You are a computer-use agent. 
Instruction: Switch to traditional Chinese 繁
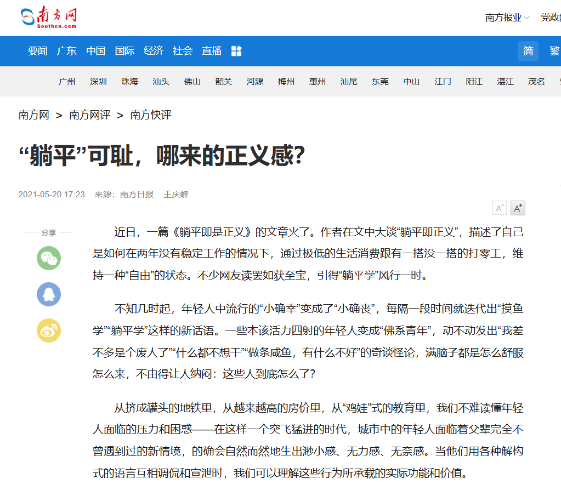[554, 51]
